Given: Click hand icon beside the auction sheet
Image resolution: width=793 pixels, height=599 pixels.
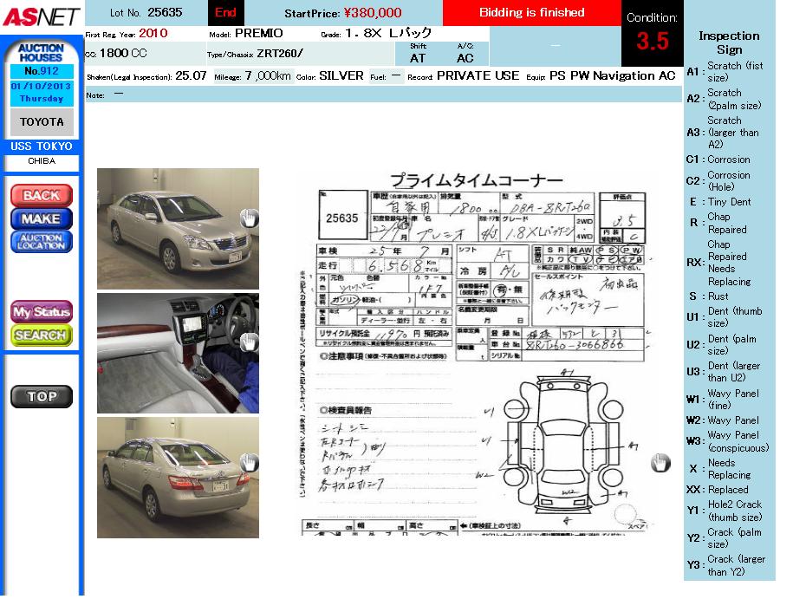Looking at the screenshot, I should [660, 463].
